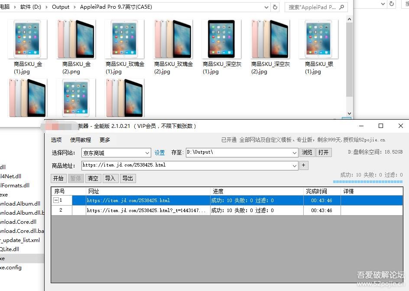Click the 商品地址 URL text field
The image size is (409, 291).
pyautogui.click(x=187, y=166)
